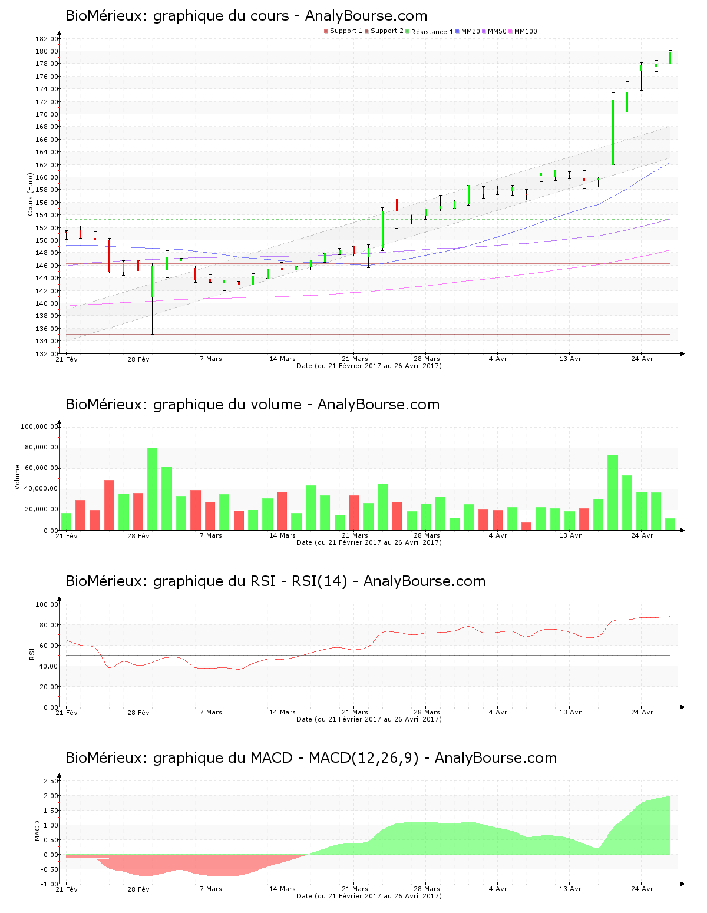The height and width of the screenshot is (913, 707).
Task: Click the last candlestick near 180.00
Action: pos(670,57)
